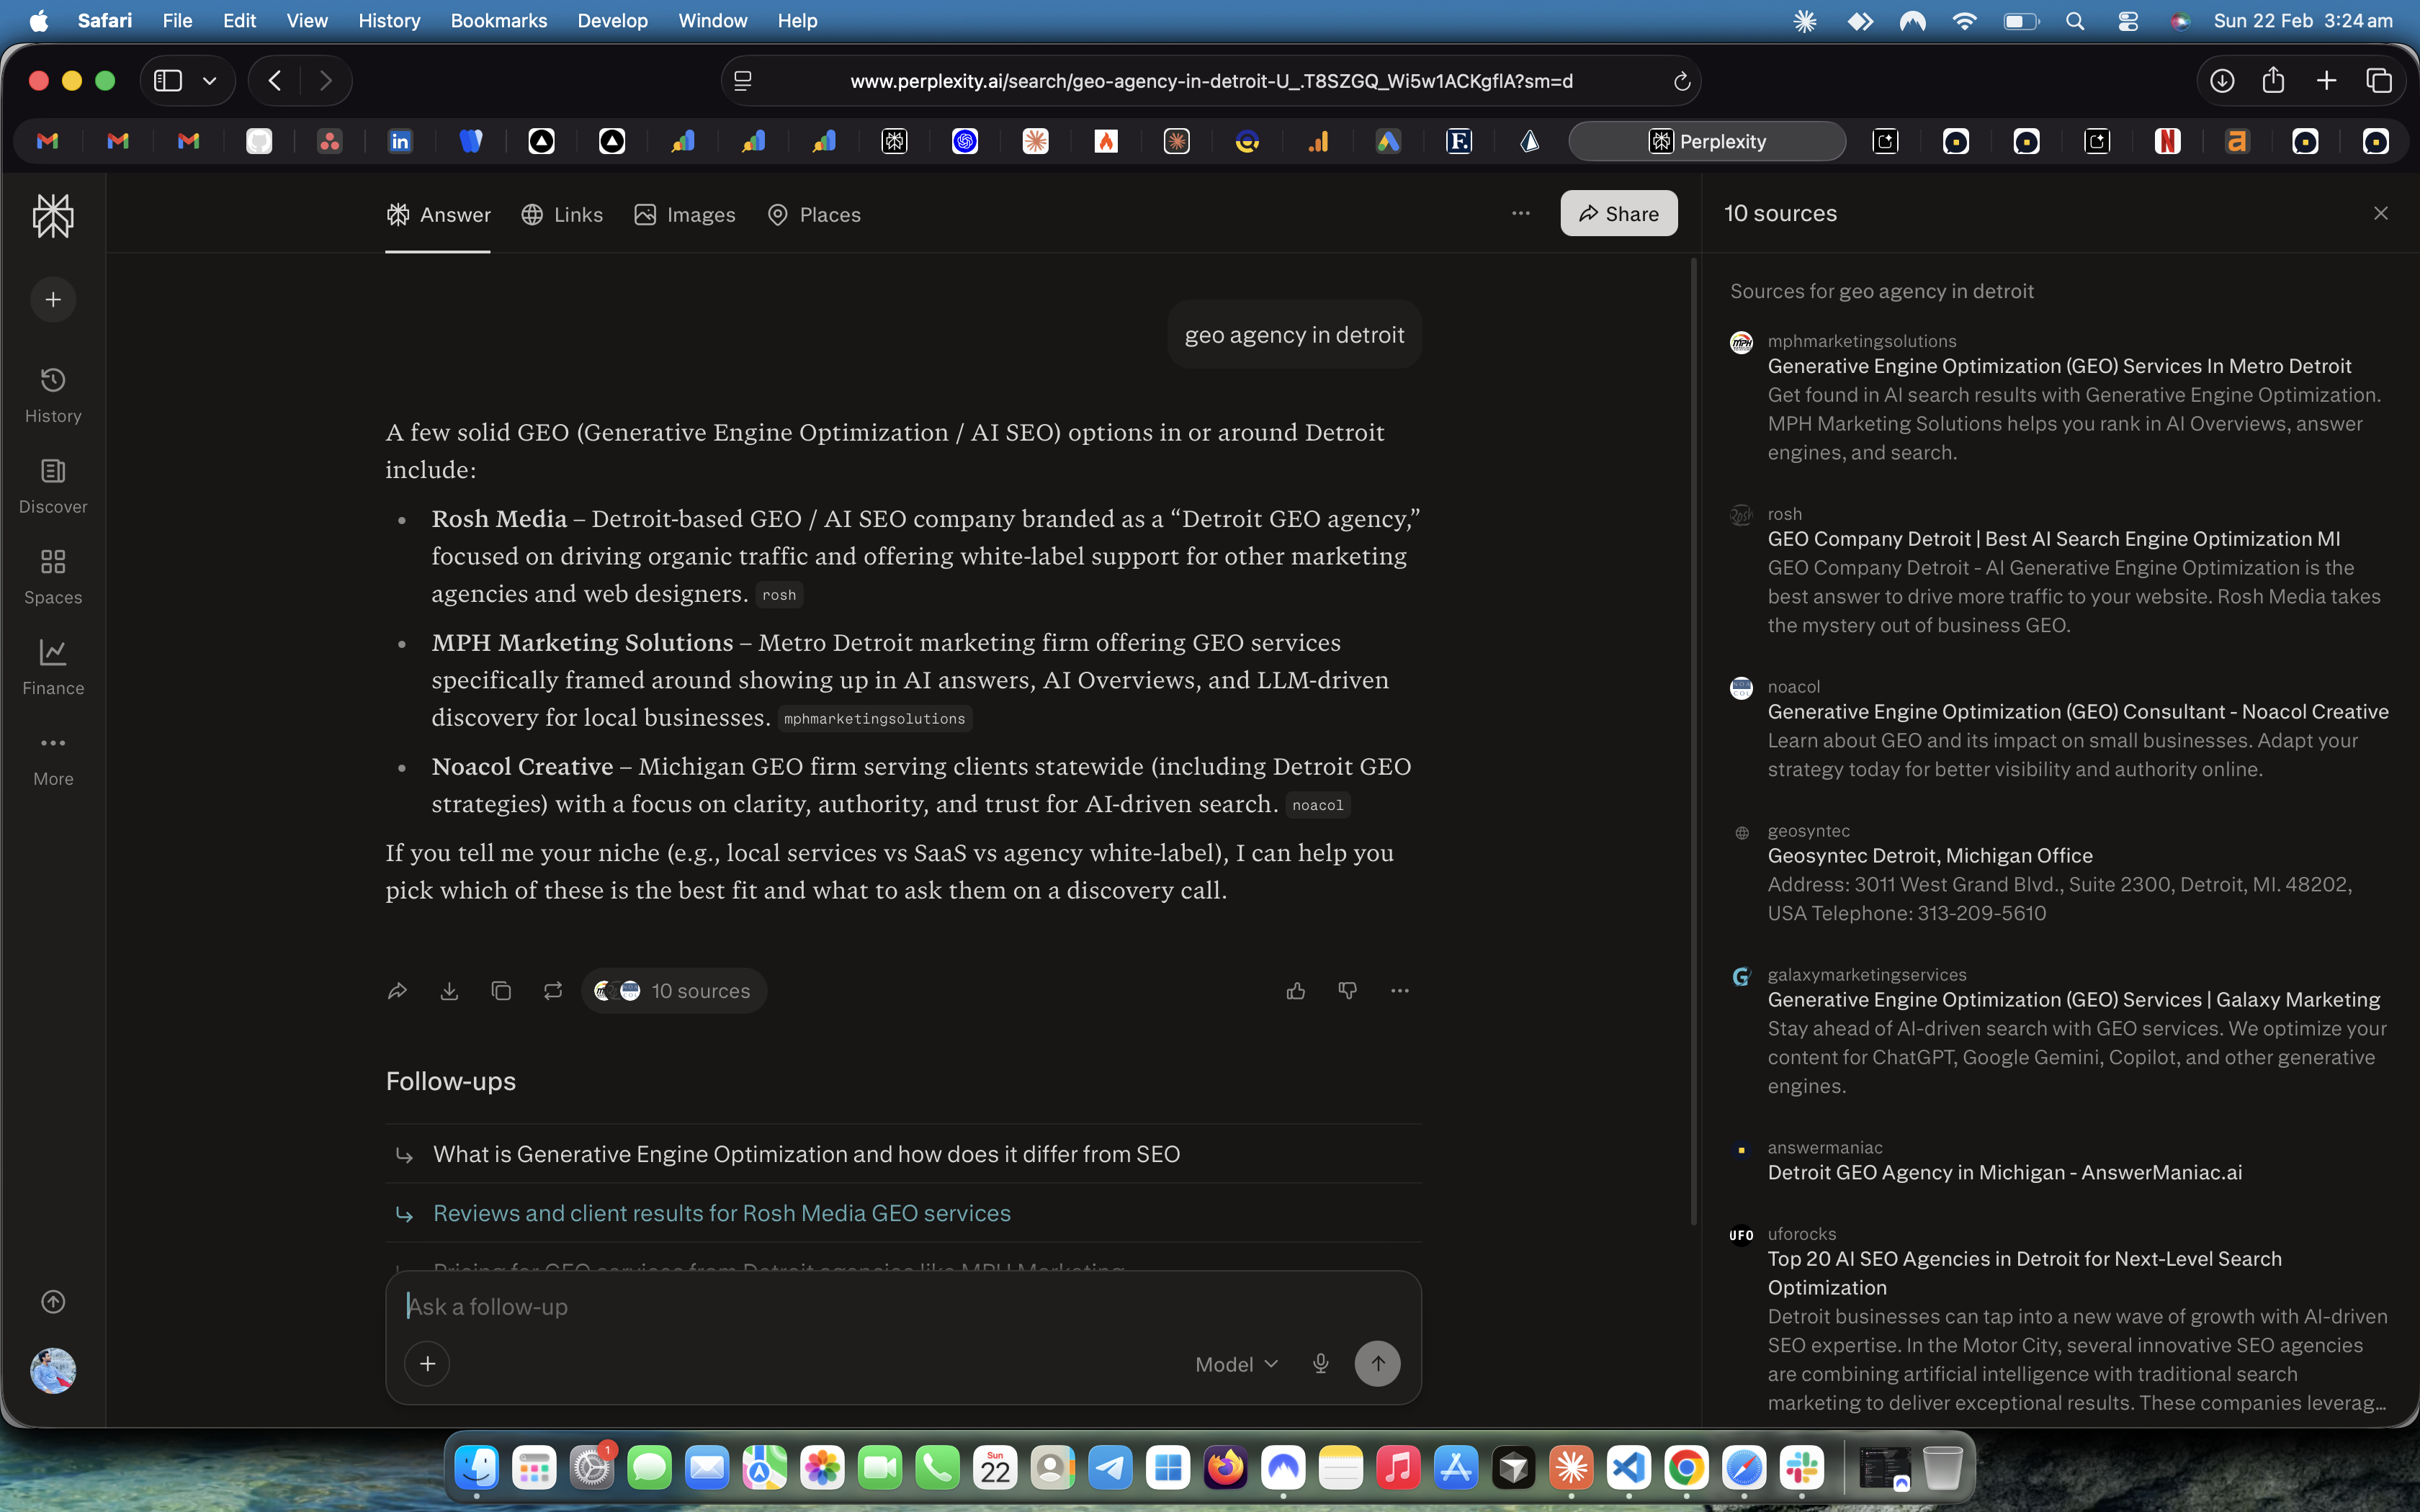The height and width of the screenshot is (1512, 2420).
Task: Open the Model selector dropdown
Action: click(x=1236, y=1364)
